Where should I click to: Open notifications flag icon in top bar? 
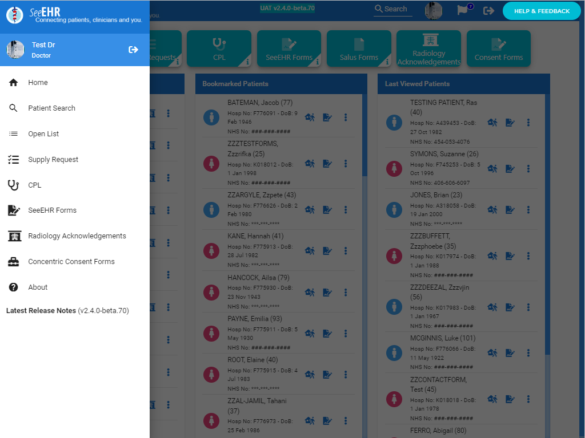tap(463, 10)
